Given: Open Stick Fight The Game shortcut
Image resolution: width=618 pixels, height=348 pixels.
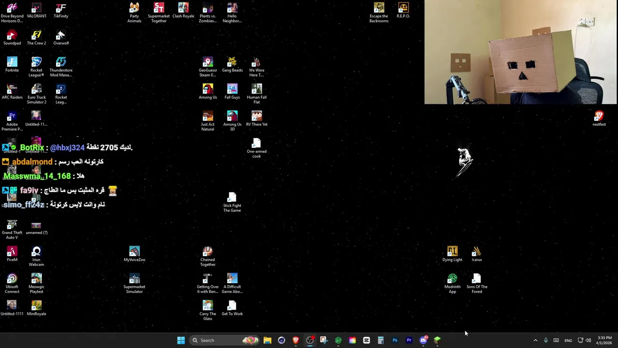Looking at the screenshot, I should tap(232, 203).
